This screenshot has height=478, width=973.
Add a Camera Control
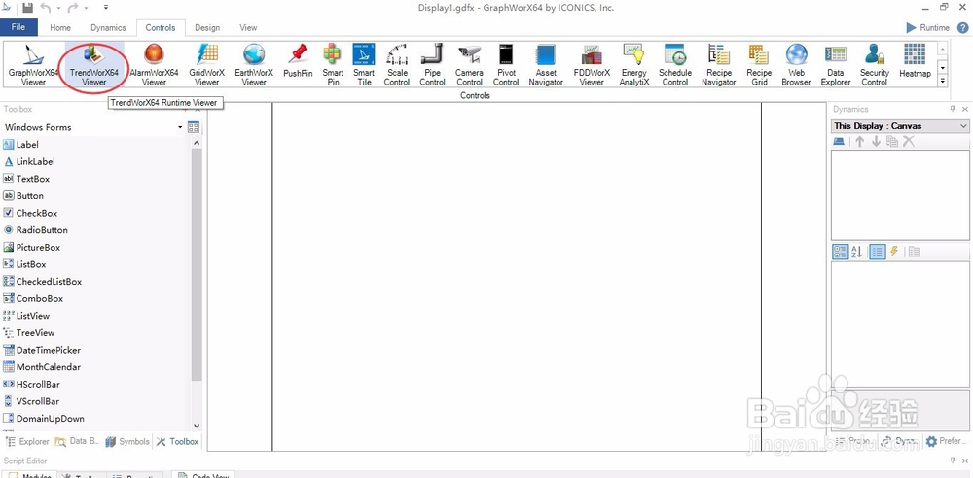tap(469, 64)
